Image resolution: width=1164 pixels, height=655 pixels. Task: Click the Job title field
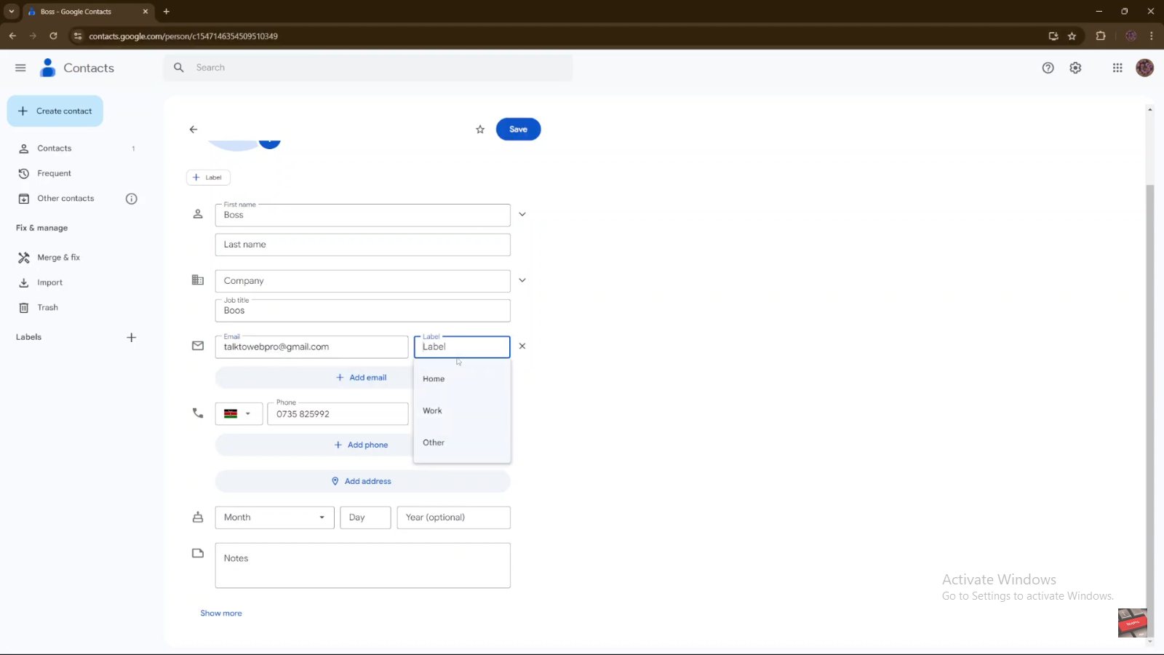coord(362,311)
